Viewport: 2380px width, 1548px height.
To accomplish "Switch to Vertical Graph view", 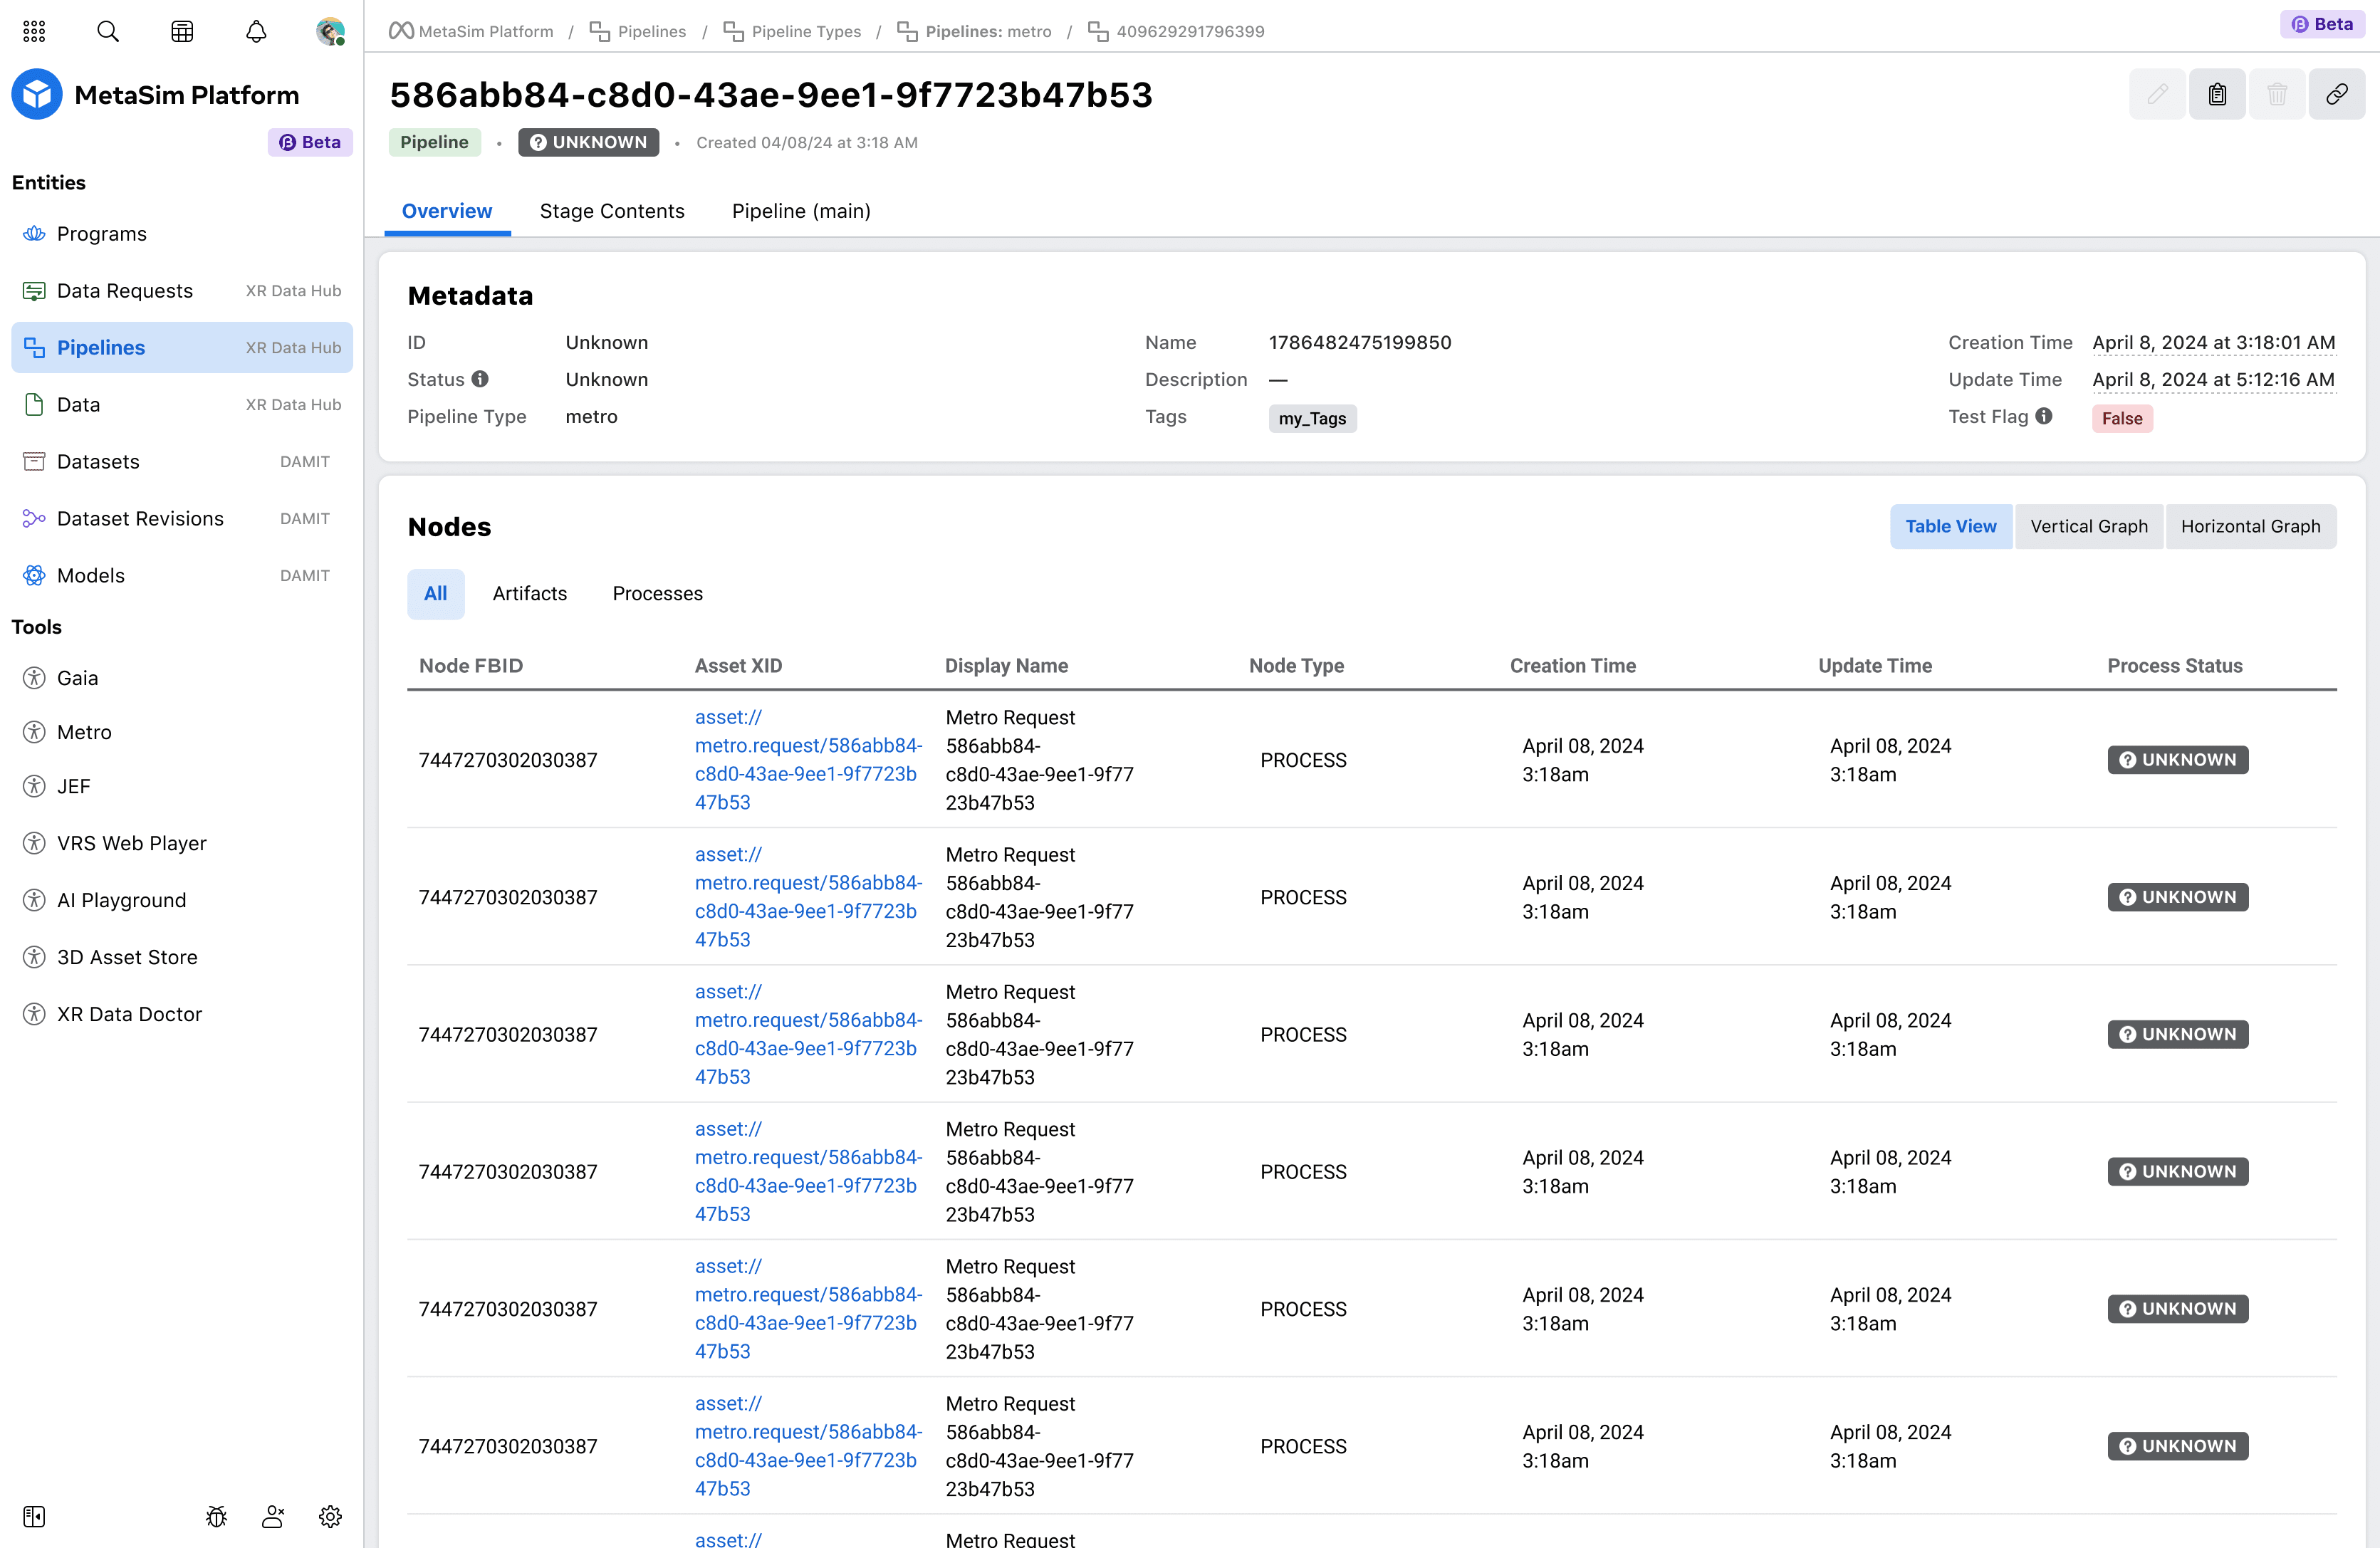I will 2088,526.
